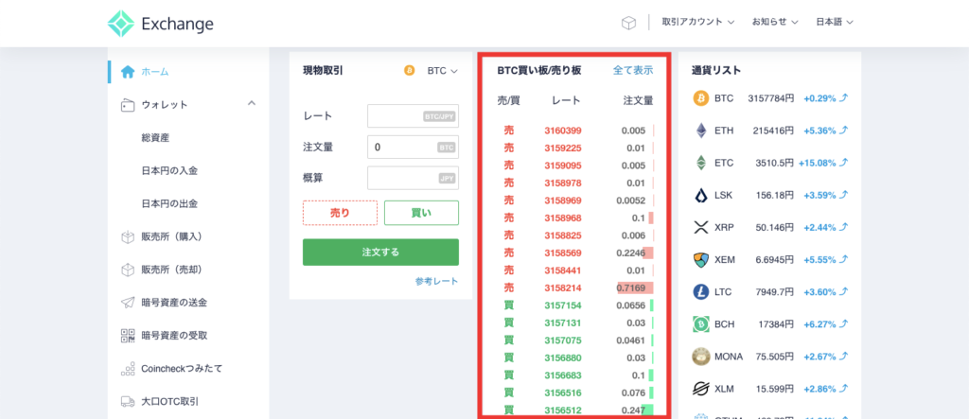The image size is (969, 419).
Task: Select the 売り sell toggle button
Action: pos(340,213)
